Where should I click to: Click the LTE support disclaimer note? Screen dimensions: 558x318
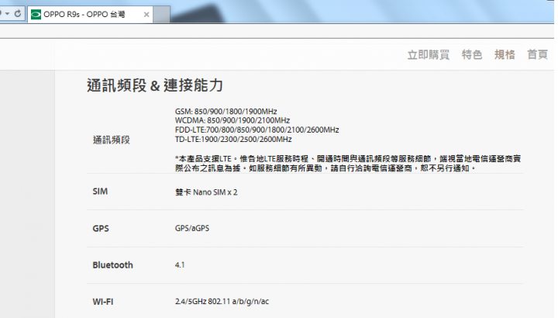pos(348,164)
